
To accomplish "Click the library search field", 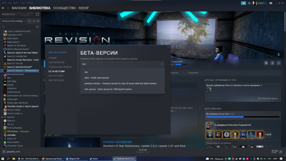I will click(19, 27).
